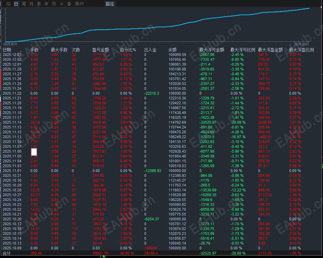Select the M tab
The width and height of the screenshot is (323, 258).
[x=61, y=4]
